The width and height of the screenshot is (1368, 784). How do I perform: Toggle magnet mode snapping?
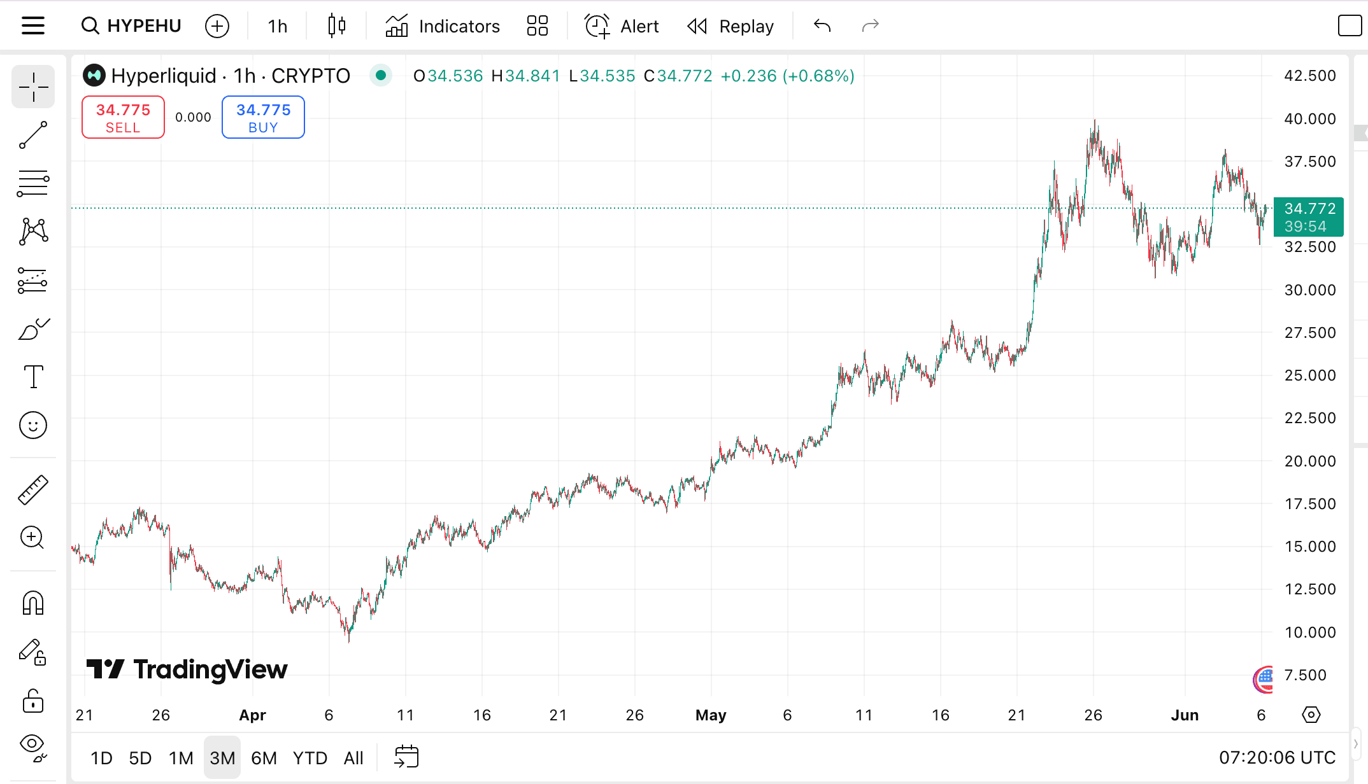(33, 603)
